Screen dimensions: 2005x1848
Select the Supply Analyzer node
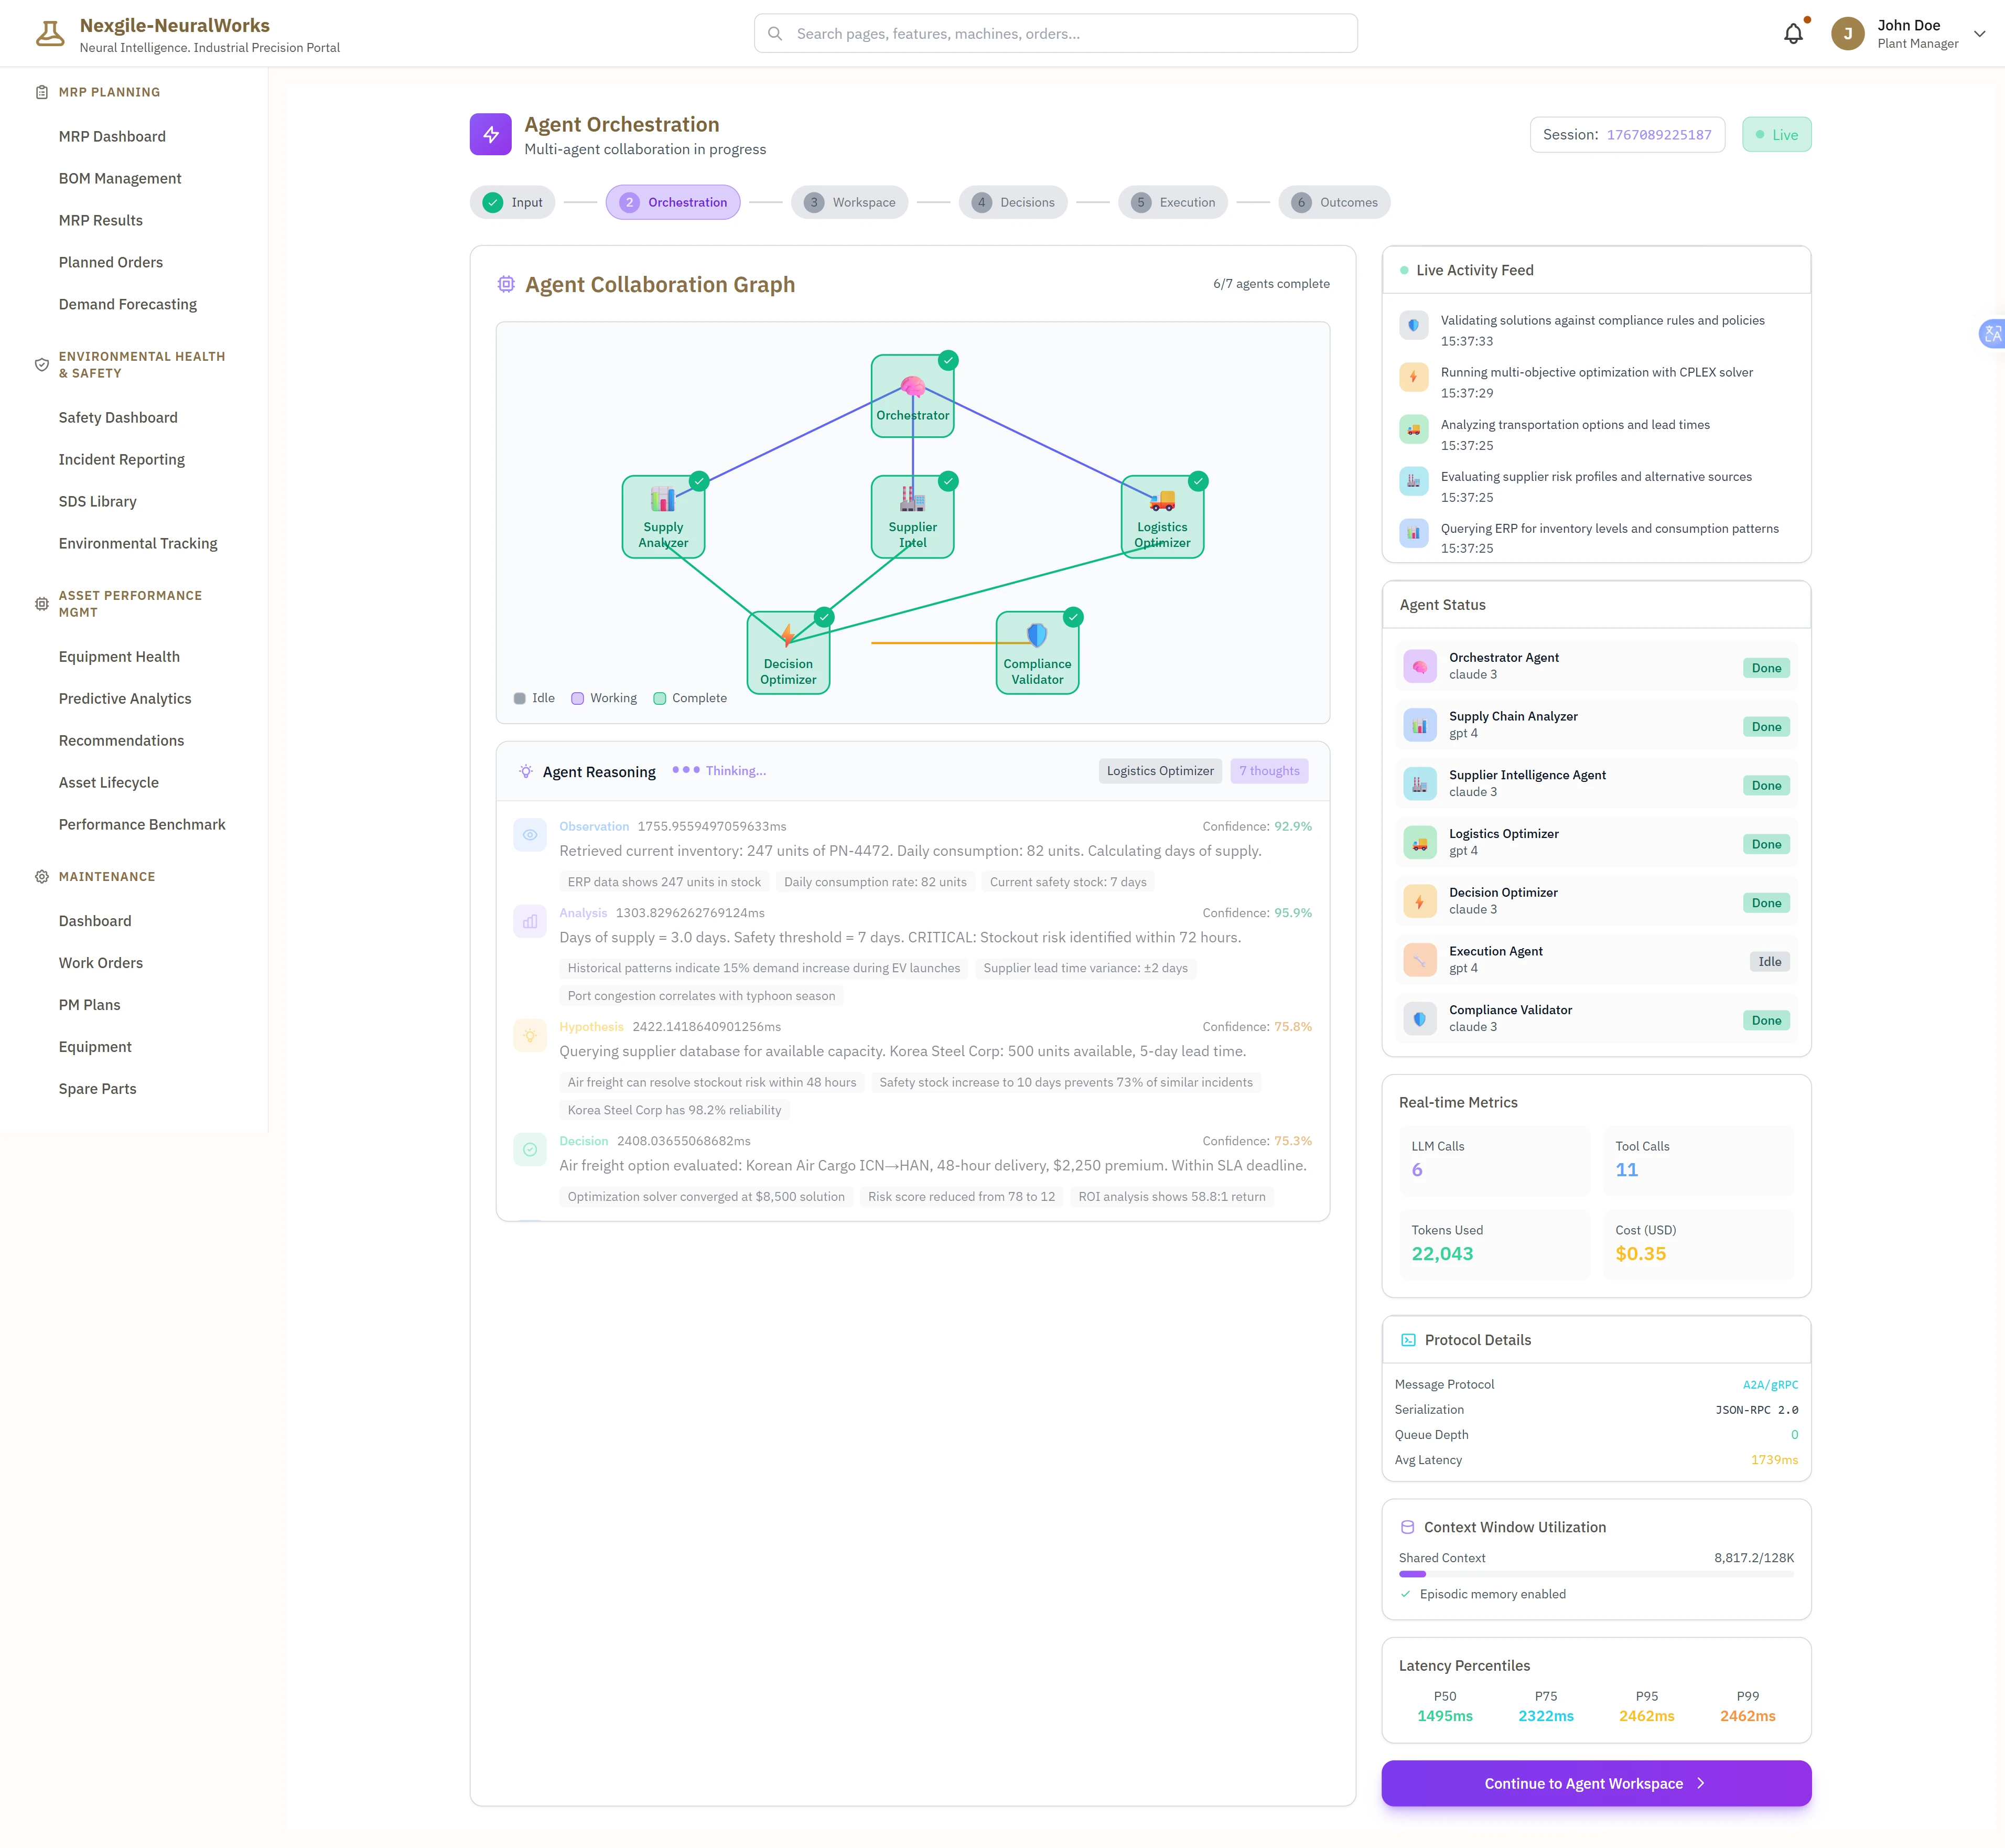[663, 517]
